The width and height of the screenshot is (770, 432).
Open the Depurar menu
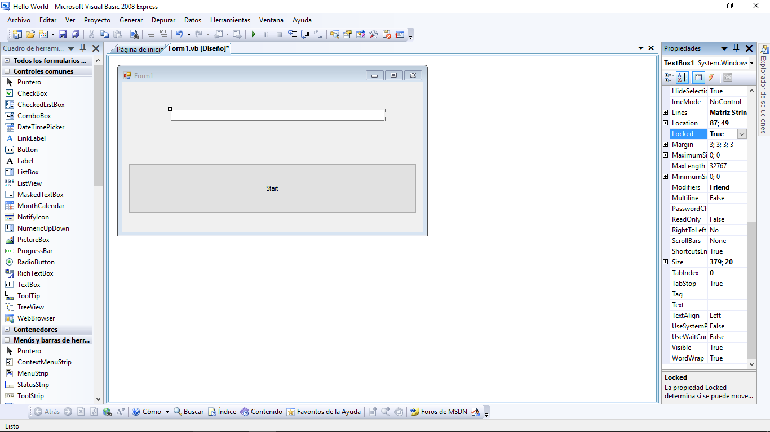click(163, 20)
